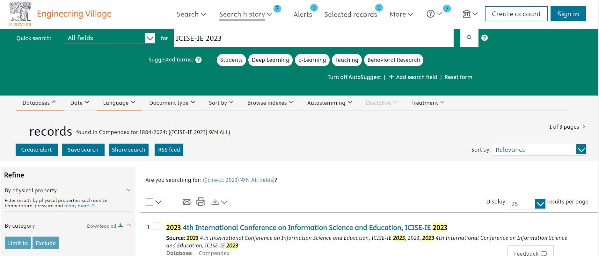Viewport: 599px width, 256px height.
Task: Go to next results page arrow
Action: (584, 127)
